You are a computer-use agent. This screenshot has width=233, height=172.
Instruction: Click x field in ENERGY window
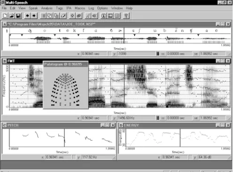(x=175, y=157)
